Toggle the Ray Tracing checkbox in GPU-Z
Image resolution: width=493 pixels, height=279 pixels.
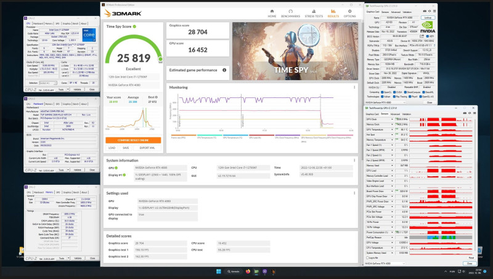(394, 97)
